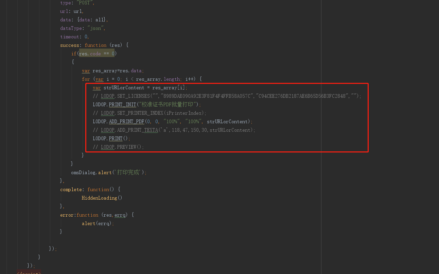Click the 'LODOP.PRINT_INIT' line
This screenshot has height=274, width=439.
[x=147, y=105]
